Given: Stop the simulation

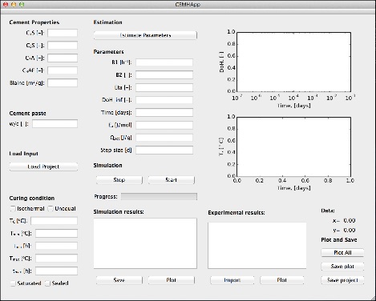Looking at the screenshot, I should (119, 180).
